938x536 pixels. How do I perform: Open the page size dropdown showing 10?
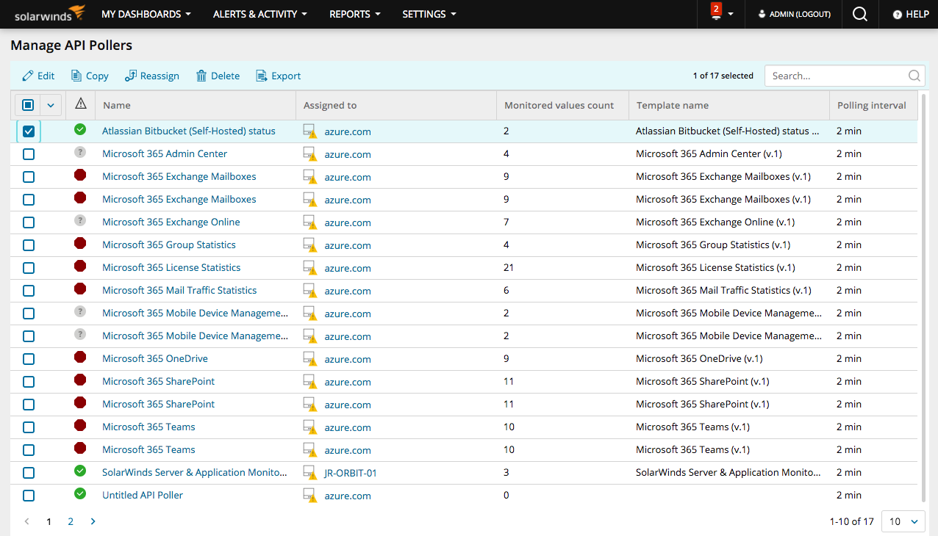click(x=903, y=521)
